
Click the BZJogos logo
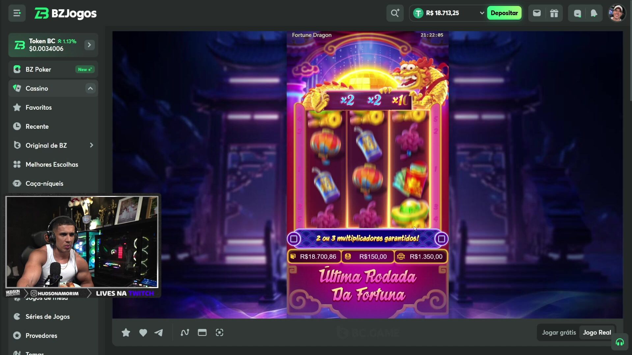(66, 14)
